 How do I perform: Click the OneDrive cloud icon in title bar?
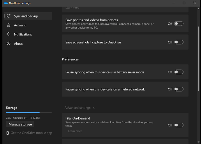pos(6,3)
